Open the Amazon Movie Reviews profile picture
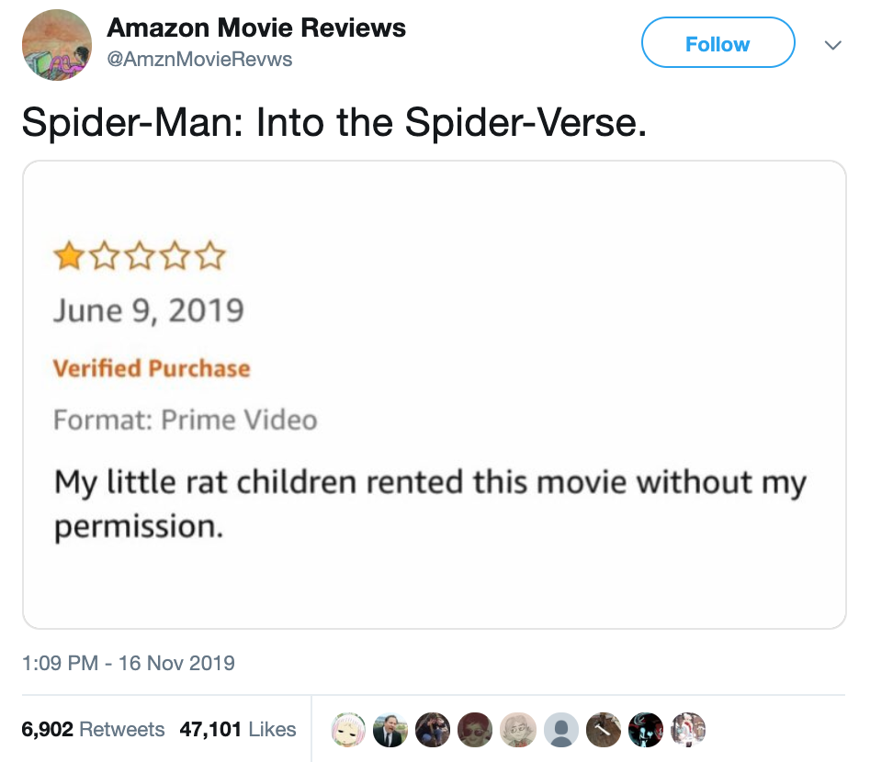Viewport: 893px width, 762px height. pos(56,45)
